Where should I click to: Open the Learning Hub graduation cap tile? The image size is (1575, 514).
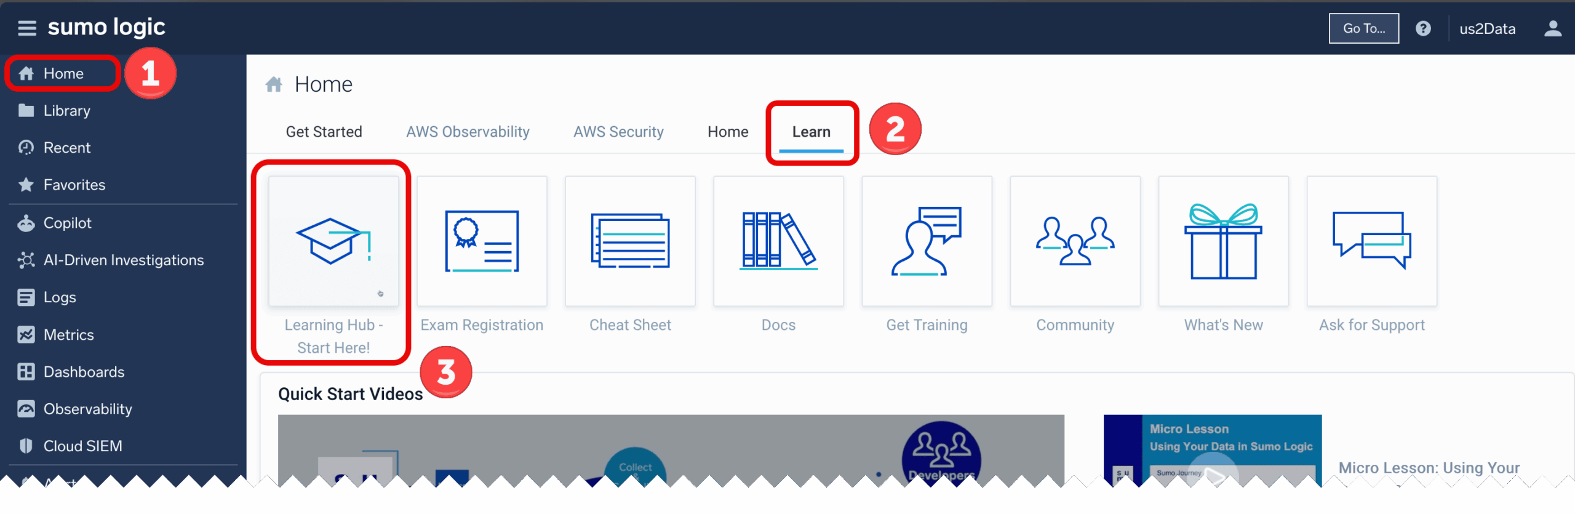[x=333, y=241]
